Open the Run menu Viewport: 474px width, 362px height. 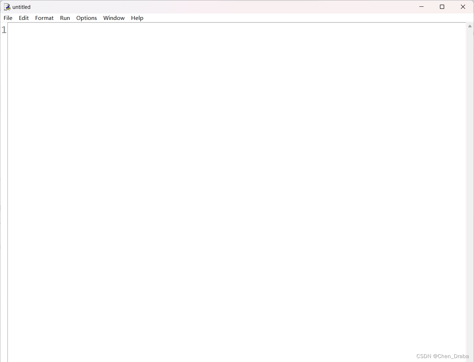pyautogui.click(x=65, y=18)
